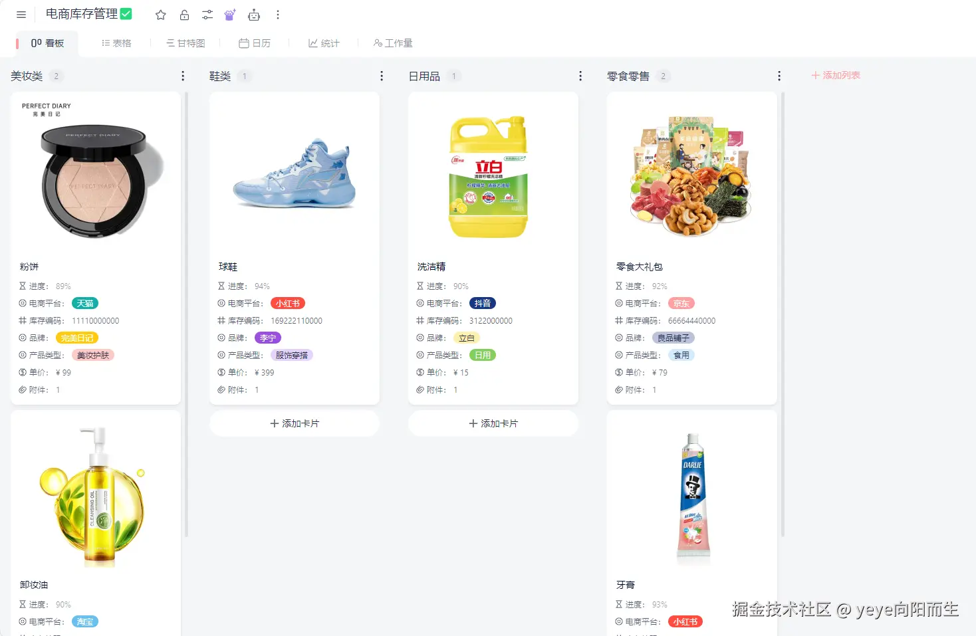Switch to 表格 view tab

pyautogui.click(x=116, y=43)
